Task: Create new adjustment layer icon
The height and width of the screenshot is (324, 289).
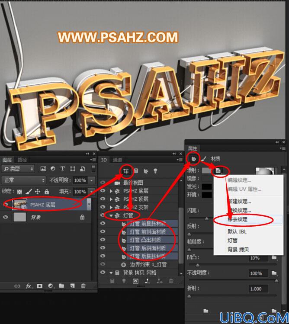Action: coord(51,286)
